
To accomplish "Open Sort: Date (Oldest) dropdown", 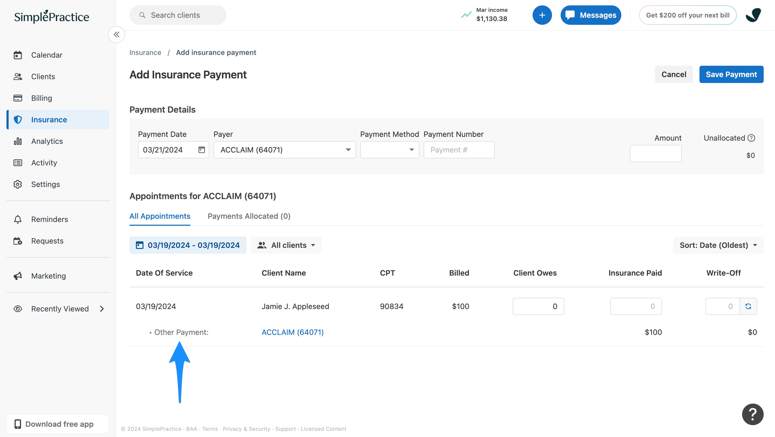I will pos(718,245).
